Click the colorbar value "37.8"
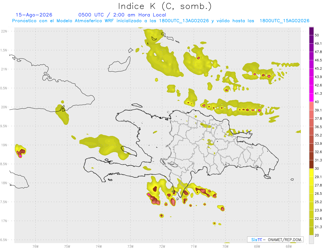This screenshot has height=250, width=324. pos(318,118)
